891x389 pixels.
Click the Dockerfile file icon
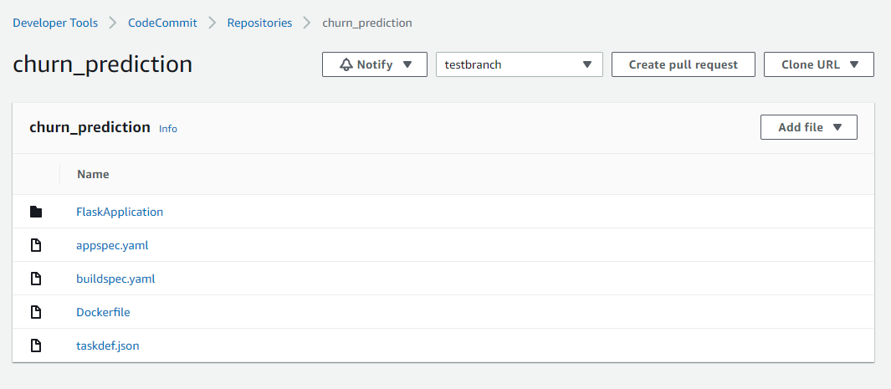pos(36,312)
